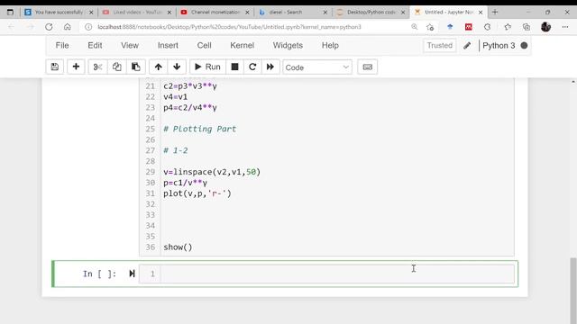
Task: Restart kernel and run all cells
Action: (270, 67)
